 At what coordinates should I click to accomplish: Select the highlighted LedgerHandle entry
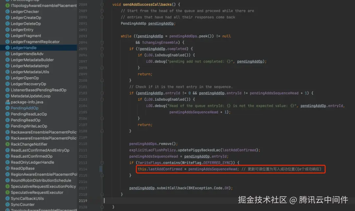pos(23,48)
